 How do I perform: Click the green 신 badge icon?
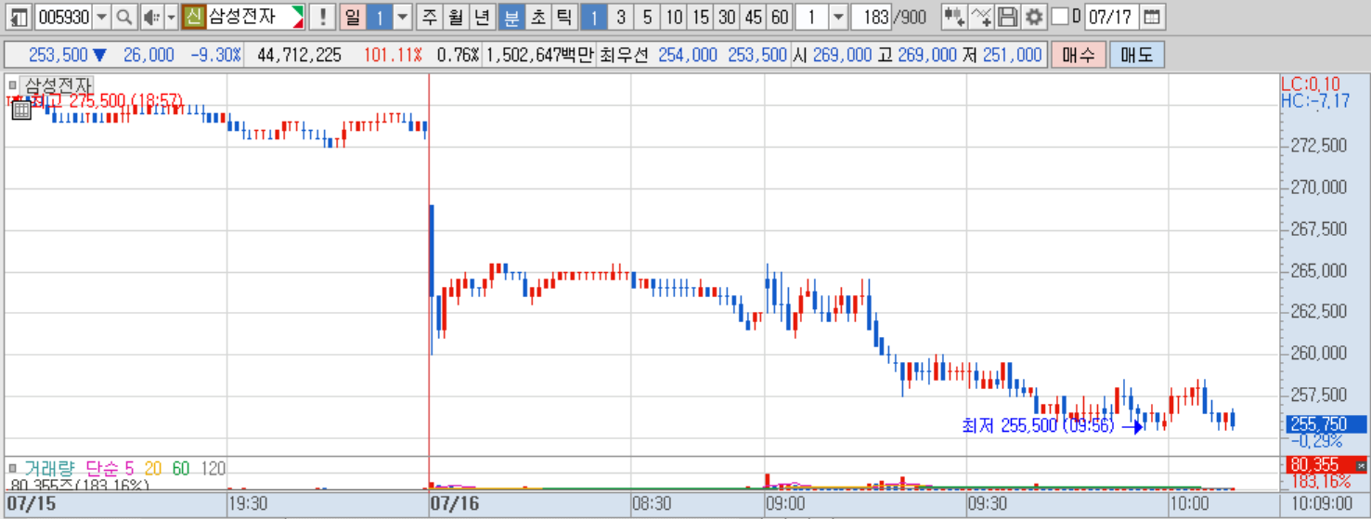(193, 17)
